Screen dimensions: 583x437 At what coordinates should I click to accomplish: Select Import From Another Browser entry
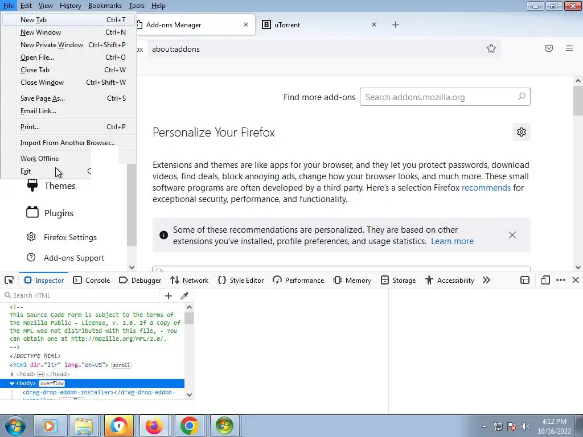[x=69, y=143]
